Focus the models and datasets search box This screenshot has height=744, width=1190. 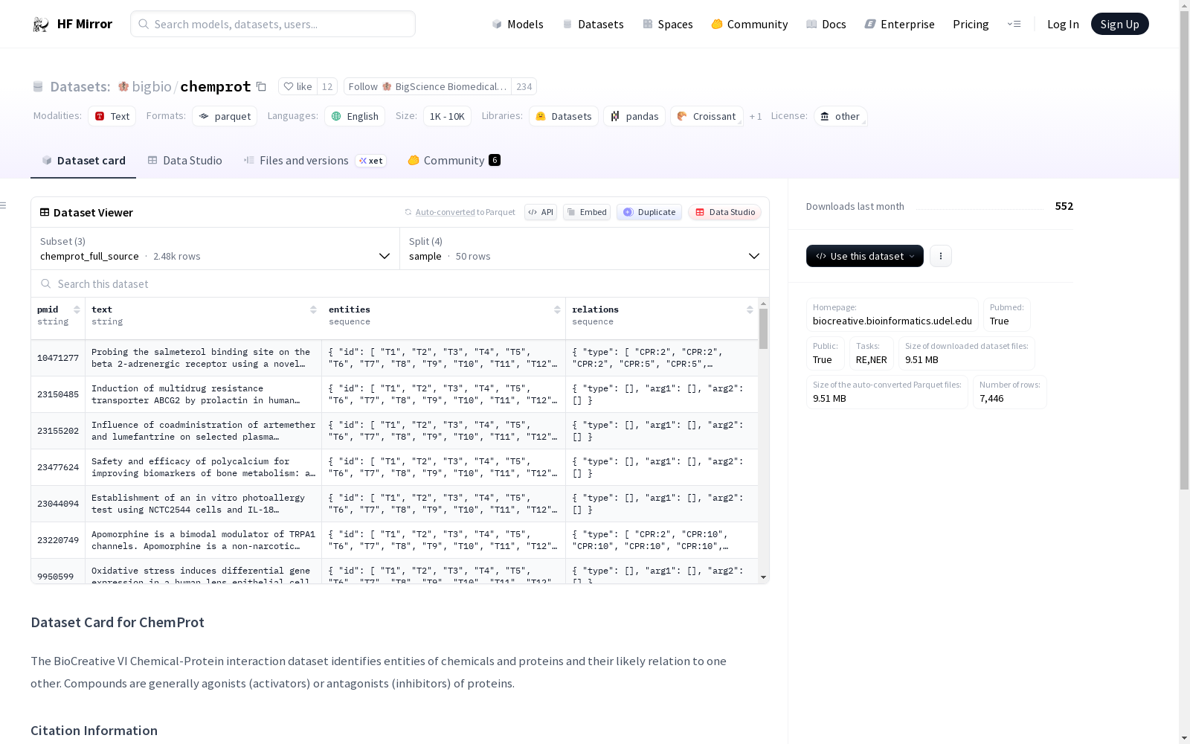click(x=273, y=24)
